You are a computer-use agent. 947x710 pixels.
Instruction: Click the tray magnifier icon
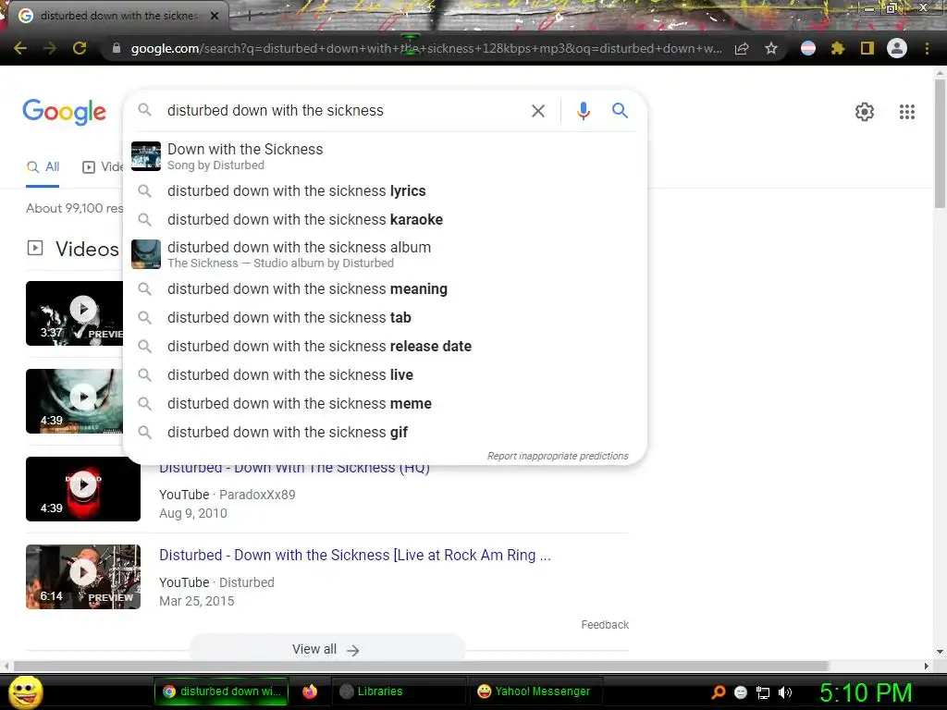click(718, 692)
